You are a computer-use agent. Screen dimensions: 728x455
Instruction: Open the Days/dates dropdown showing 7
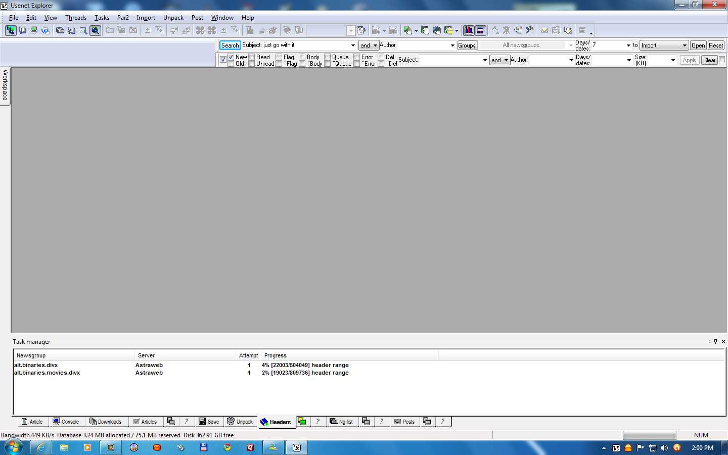628,45
